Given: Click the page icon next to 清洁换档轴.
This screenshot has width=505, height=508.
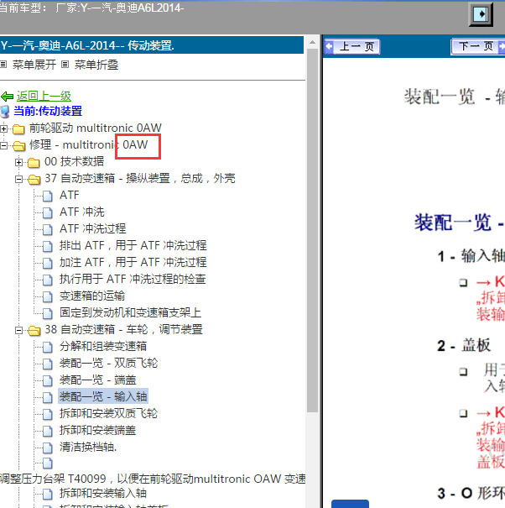Looking at the screenshot, I should point(48,448).
